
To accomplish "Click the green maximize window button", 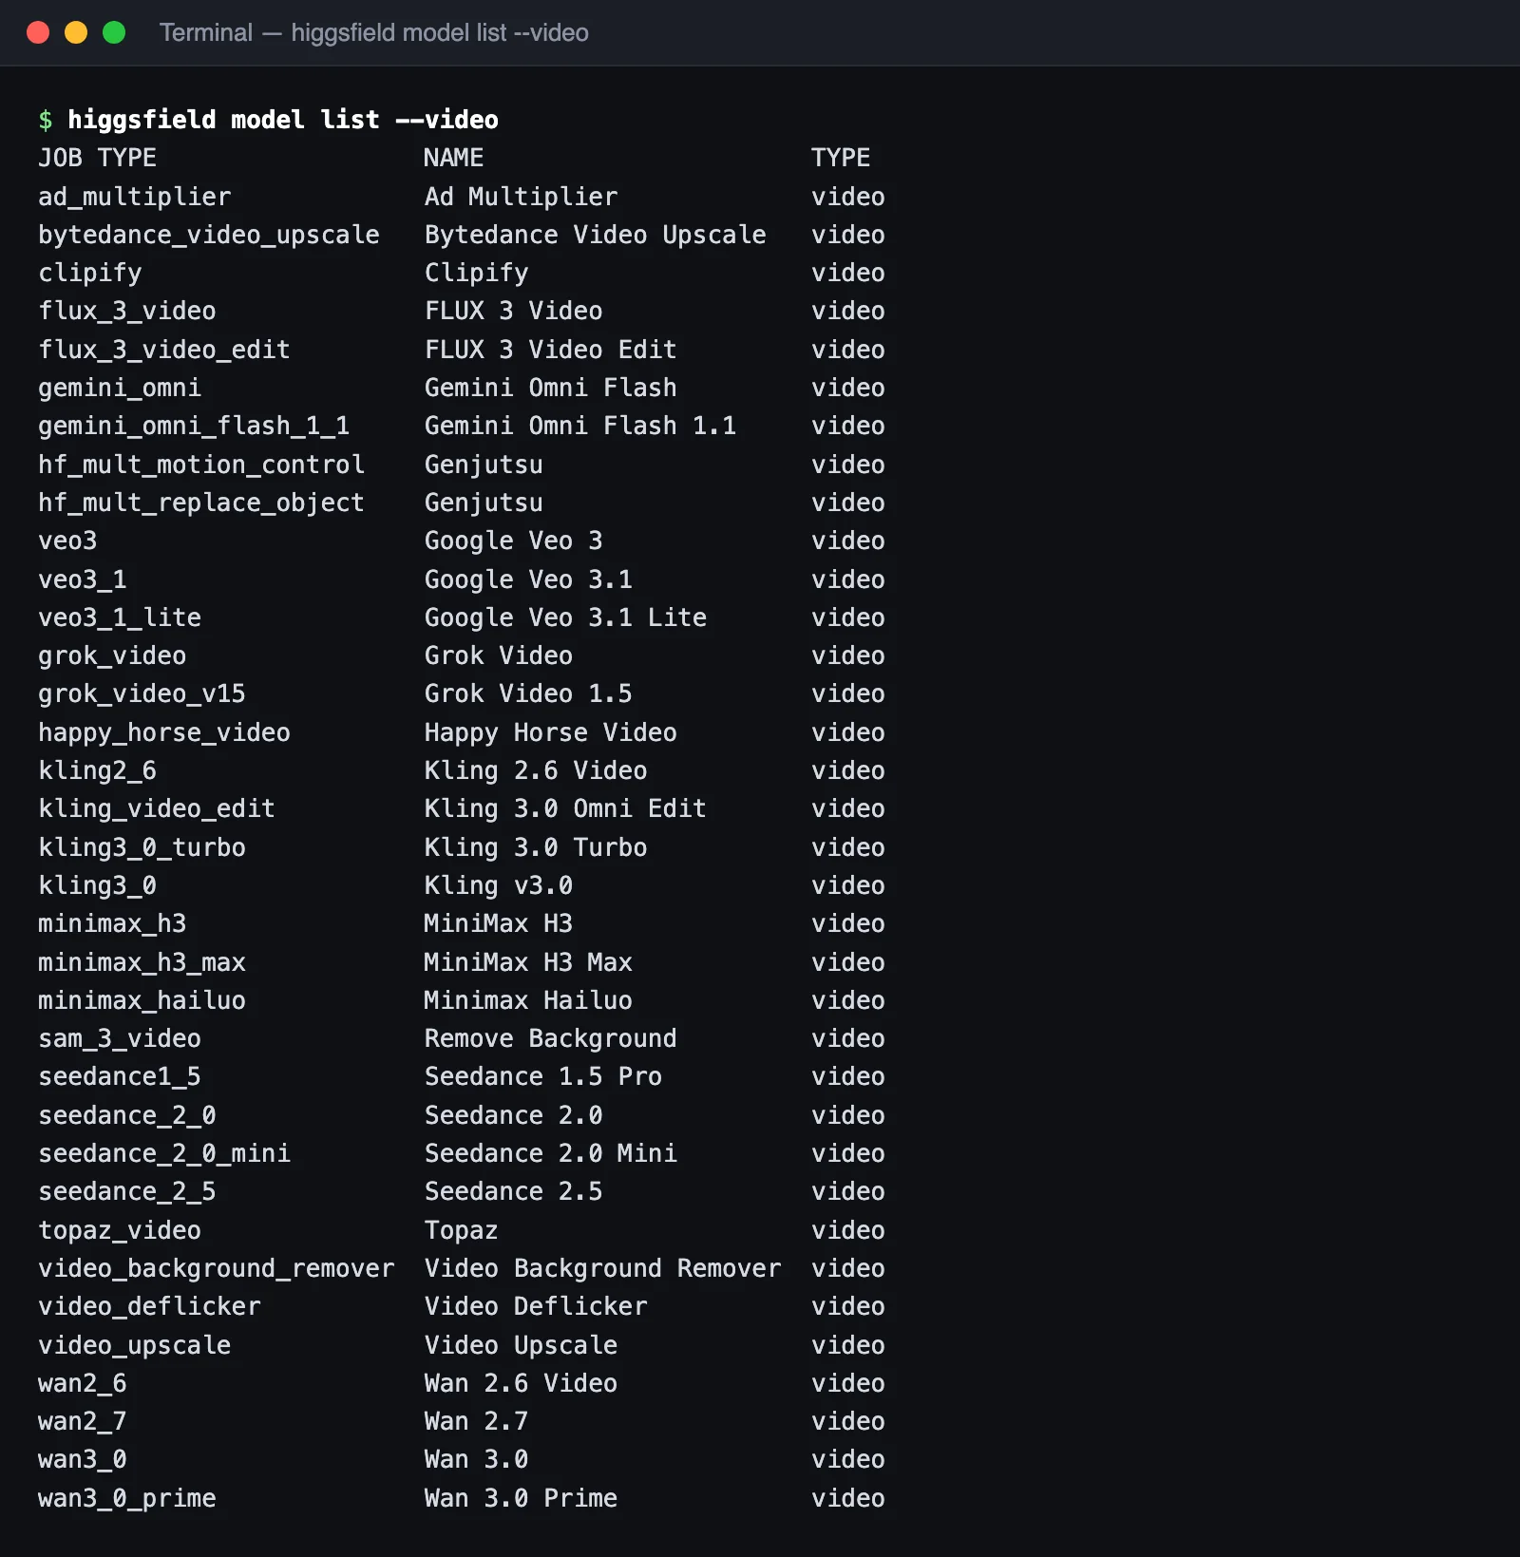I will point(114,32).
